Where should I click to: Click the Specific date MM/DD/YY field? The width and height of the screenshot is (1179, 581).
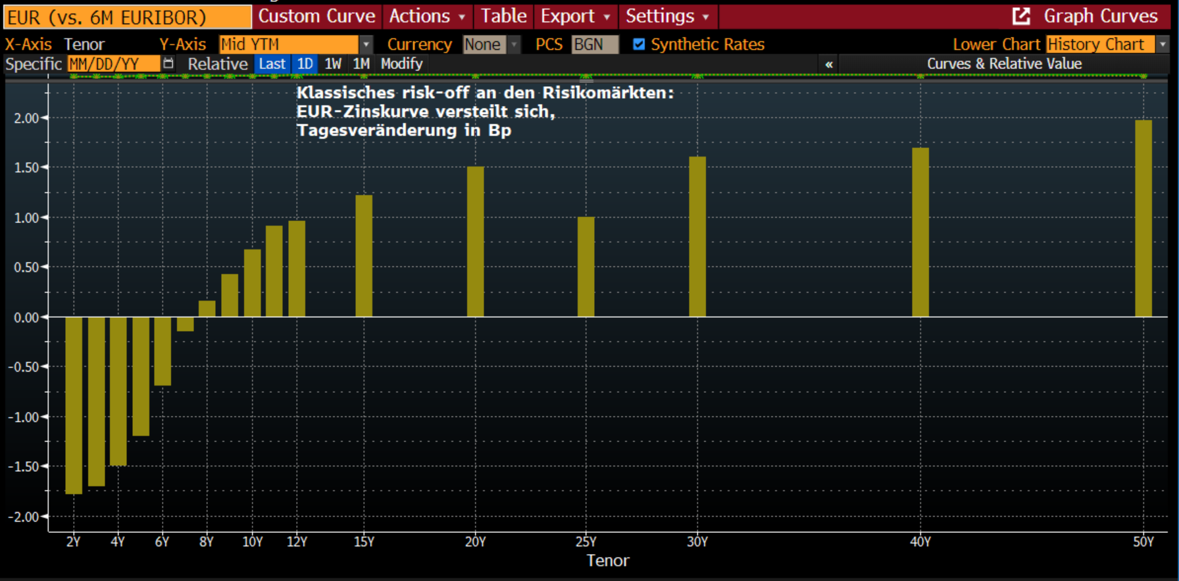pyautogui.click(x=113, y=64)
